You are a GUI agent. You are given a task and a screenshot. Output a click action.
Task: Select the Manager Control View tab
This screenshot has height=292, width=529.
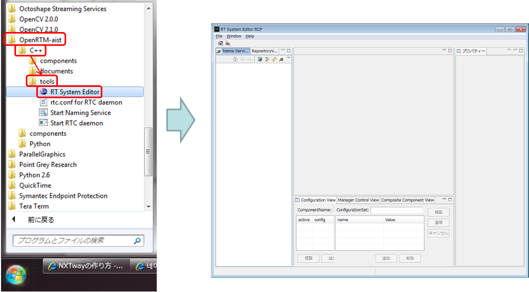pos(359,200)
